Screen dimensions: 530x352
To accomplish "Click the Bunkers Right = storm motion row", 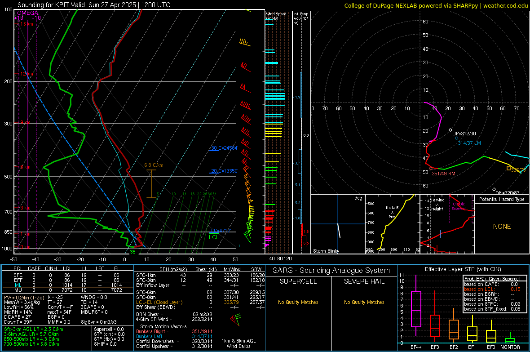I will (x=174, y=331).
